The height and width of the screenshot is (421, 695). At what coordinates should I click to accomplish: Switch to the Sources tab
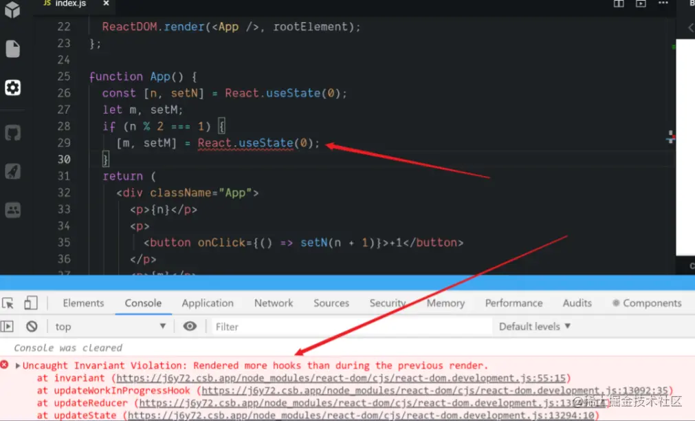[x=331, y=303]
